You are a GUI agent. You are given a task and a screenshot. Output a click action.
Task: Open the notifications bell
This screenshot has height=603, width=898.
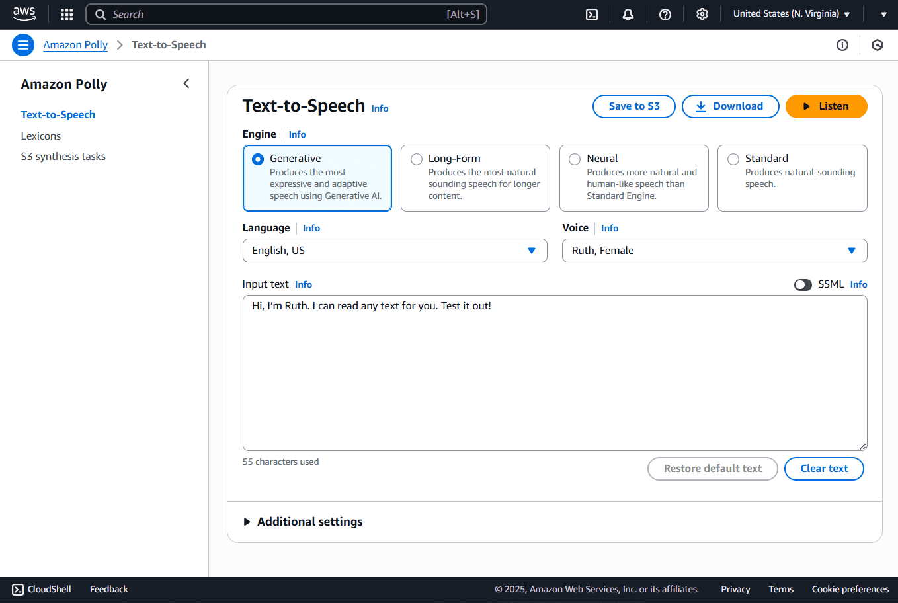pos(628,15)
